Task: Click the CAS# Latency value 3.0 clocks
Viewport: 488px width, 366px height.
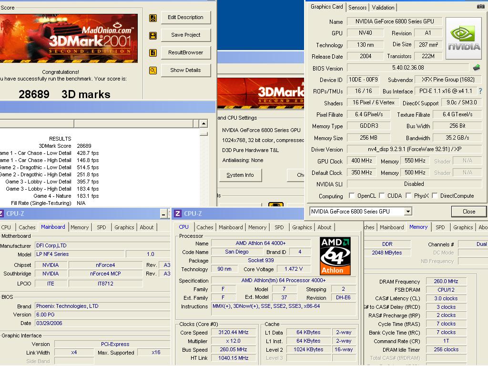Action: click(x=446, y=298)
